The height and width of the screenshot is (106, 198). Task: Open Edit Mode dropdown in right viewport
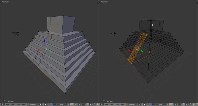click(x=132, y=104)
